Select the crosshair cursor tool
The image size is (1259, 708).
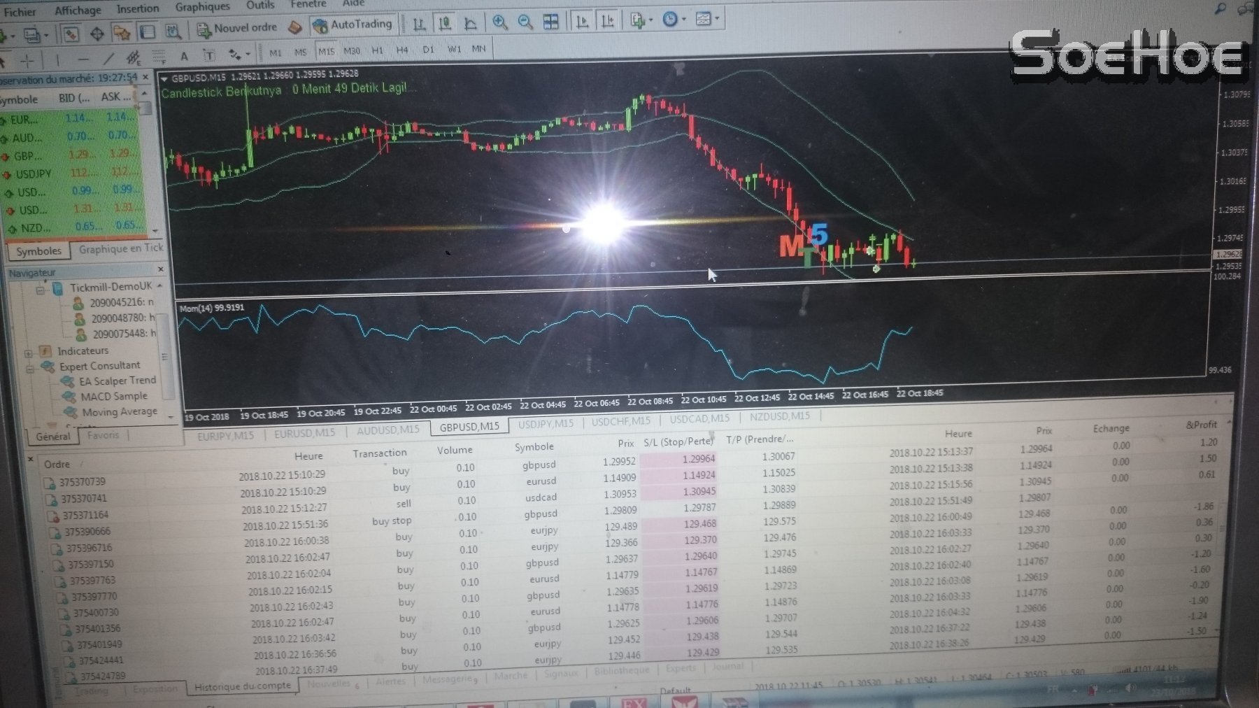pyautogui.click(x=27, y=60)
